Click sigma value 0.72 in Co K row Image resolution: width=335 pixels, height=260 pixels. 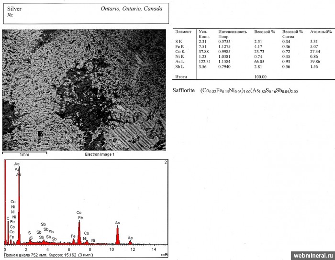click(x=286, y=52)
